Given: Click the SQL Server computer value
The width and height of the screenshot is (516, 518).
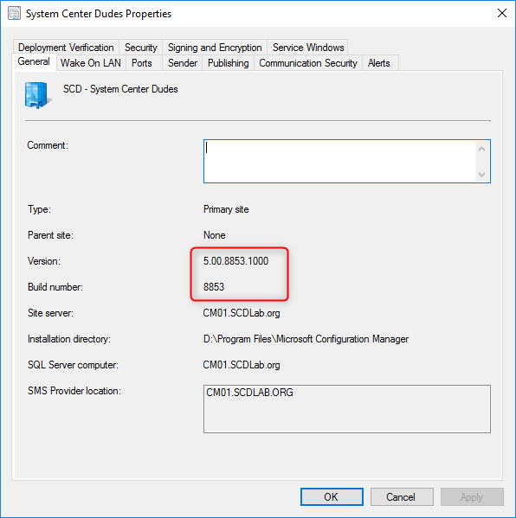Looking at the screenshot, I should pos(242,365).
